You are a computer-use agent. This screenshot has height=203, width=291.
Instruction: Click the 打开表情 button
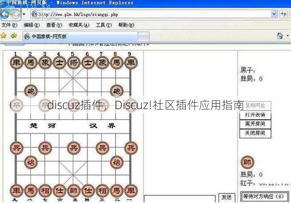[255, 115]
